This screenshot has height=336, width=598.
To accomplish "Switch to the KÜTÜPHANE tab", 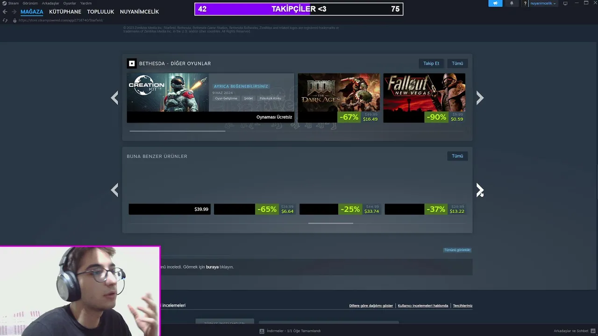I will pyautogui.click(x=65, y=12).
